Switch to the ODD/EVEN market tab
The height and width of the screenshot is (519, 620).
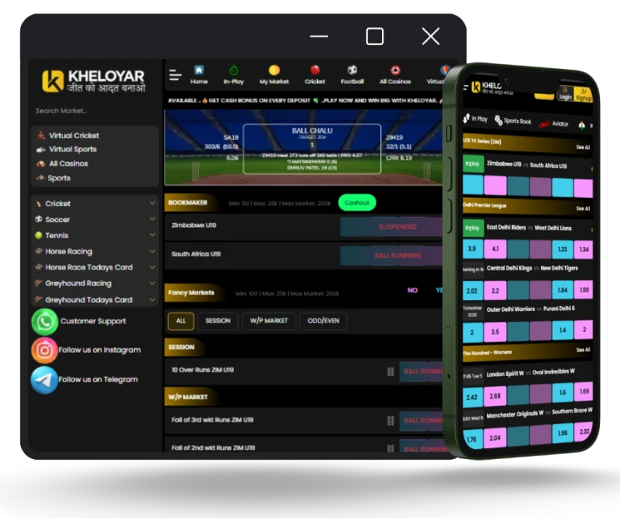coord(323,321)
